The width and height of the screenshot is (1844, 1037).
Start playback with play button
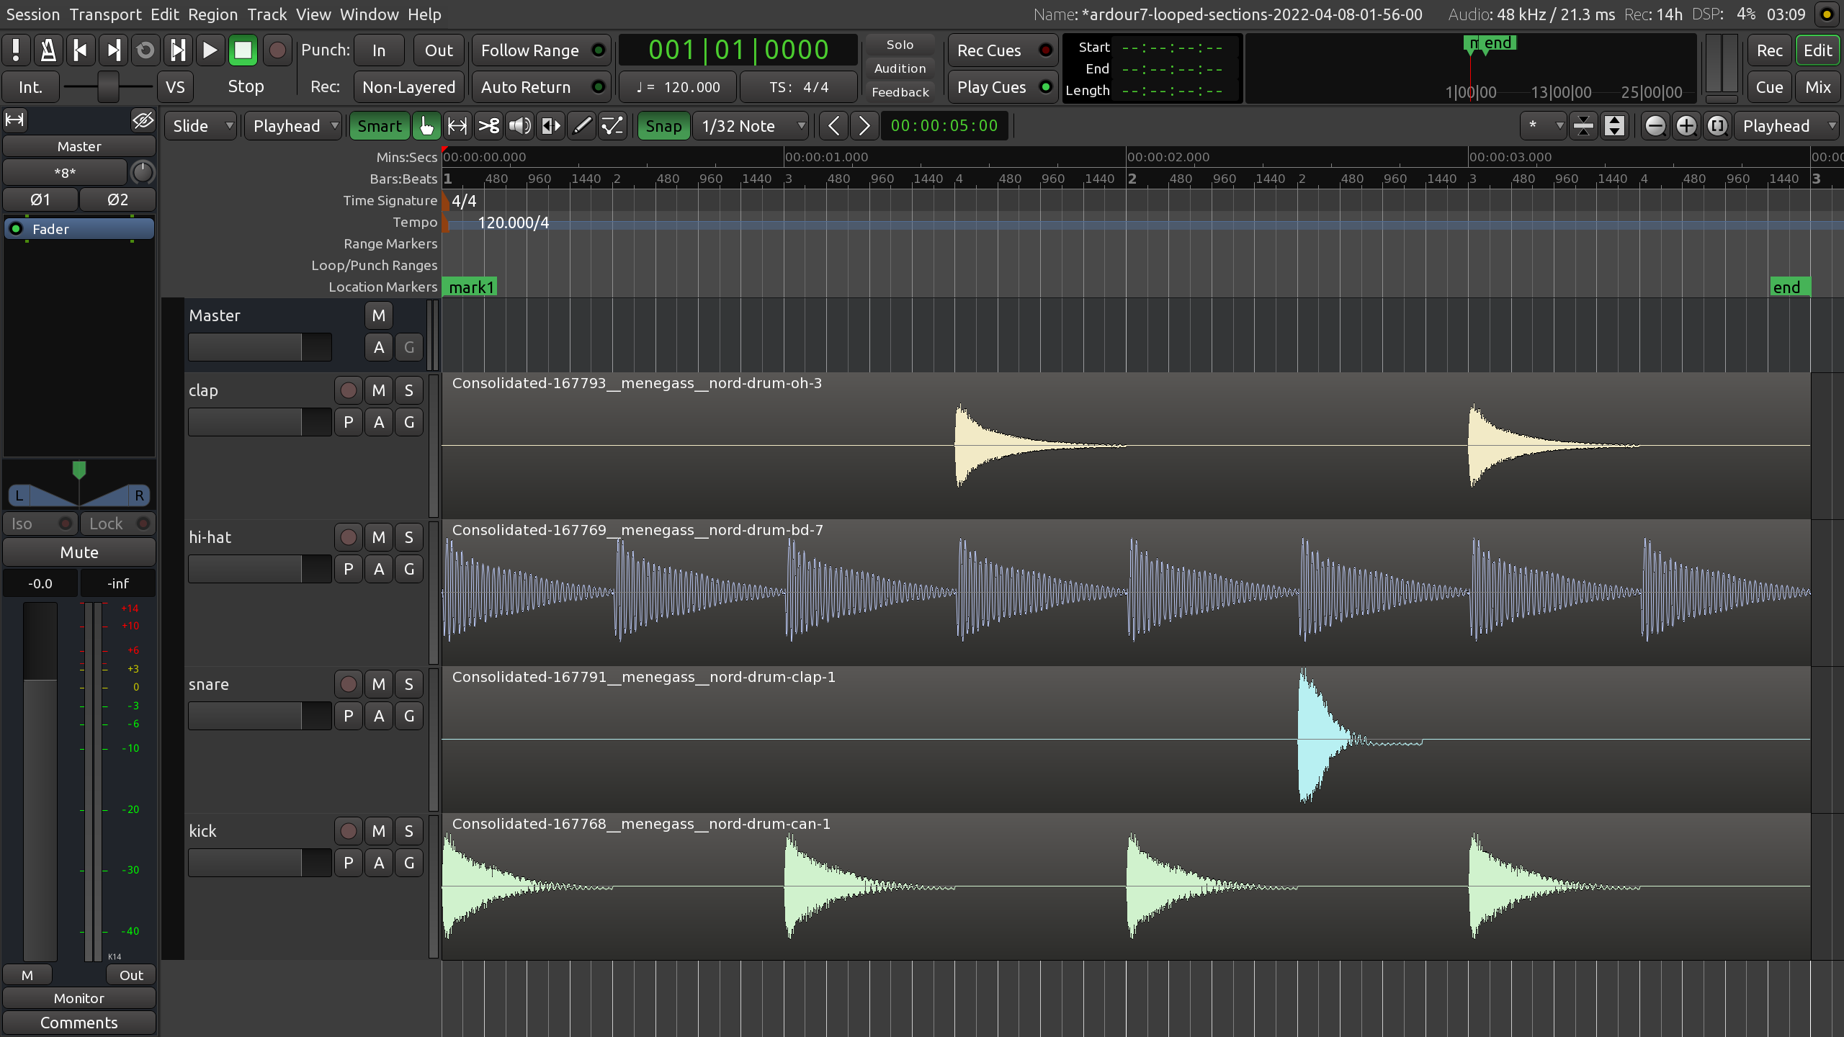coord(210,50)
